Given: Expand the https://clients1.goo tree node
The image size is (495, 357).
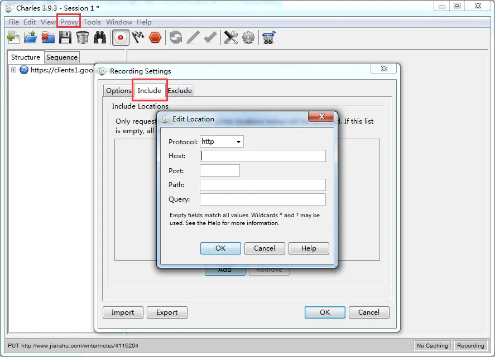Looking at the screenshot, I should pyautogui.click(x=13, y=70).
